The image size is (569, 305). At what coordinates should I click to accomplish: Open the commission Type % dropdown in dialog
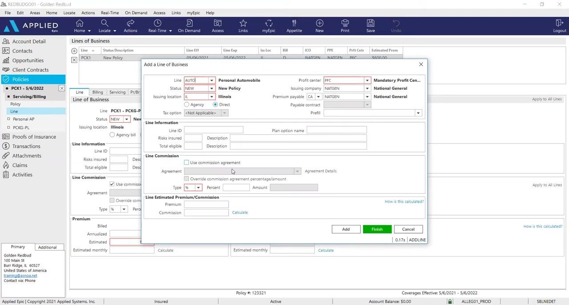point(198,188)
